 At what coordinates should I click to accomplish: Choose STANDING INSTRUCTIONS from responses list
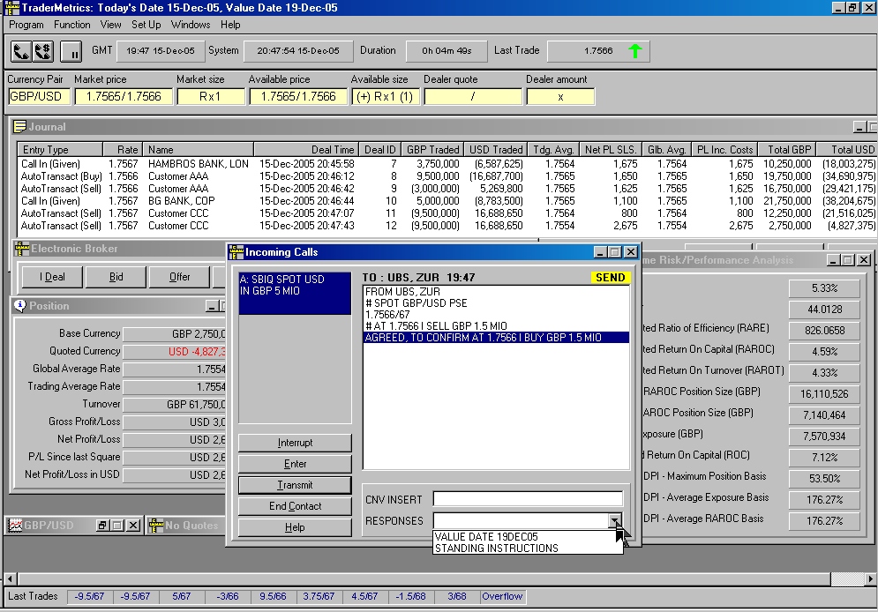tap(496, 549)
